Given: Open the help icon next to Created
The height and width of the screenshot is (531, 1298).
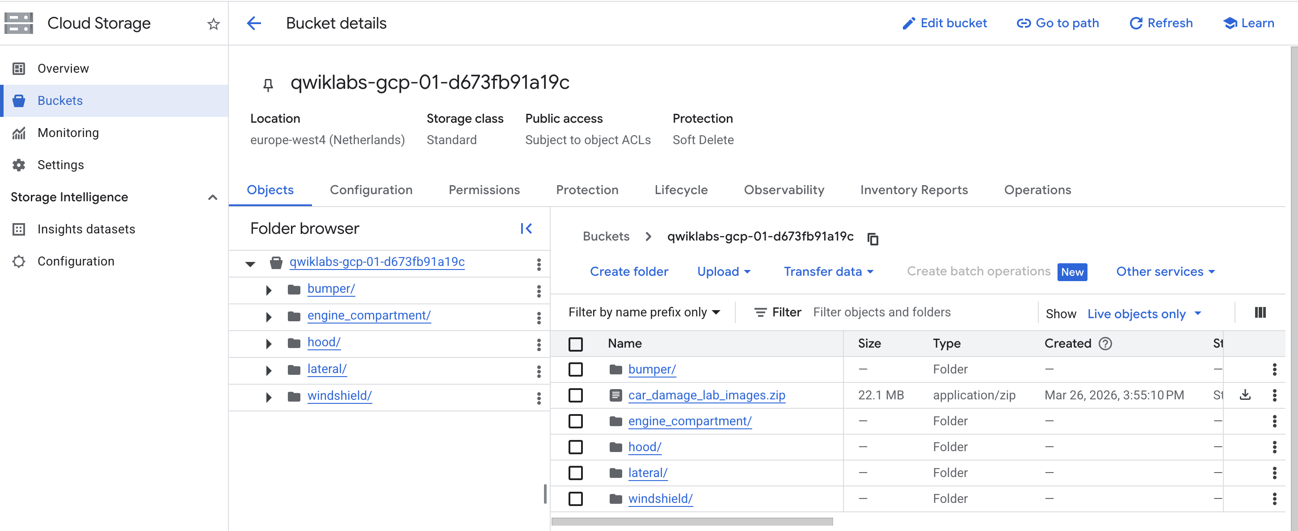Looking at the screenshot, I should (1105, 344).
